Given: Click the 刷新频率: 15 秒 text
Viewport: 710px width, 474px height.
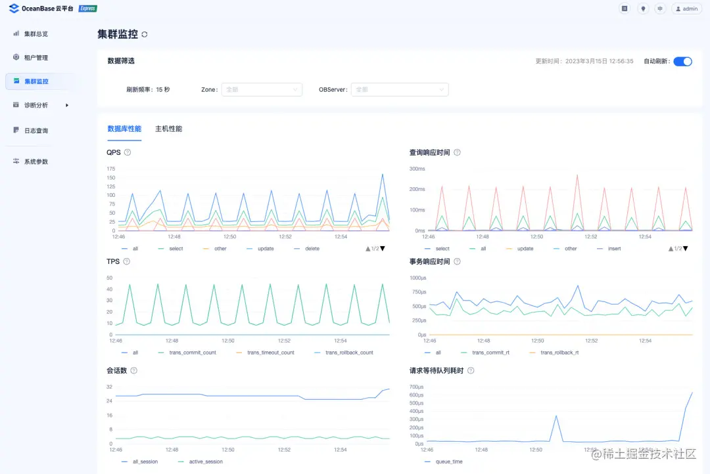Looking at the screenshot, I should click(148, 89).
